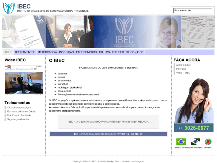Click the Brazil flag icon
This screenshot has height=163, width=217.
coord(181,142)
